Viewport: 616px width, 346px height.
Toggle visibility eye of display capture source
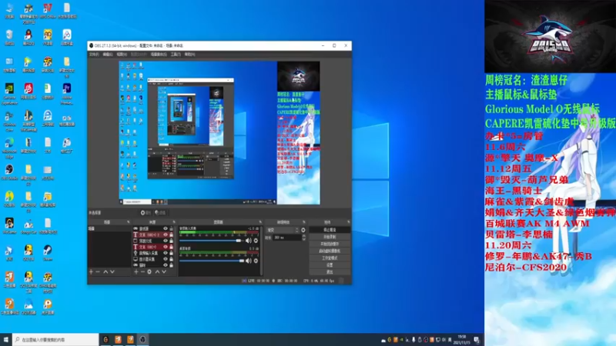coord(166,259)
